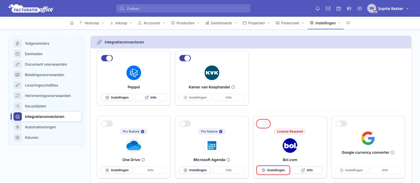Disable the Peppol connector toggle

107,58
